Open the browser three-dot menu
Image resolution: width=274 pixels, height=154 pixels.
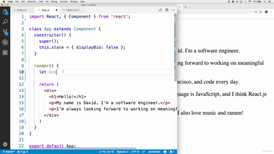click(x=271, y=12)
